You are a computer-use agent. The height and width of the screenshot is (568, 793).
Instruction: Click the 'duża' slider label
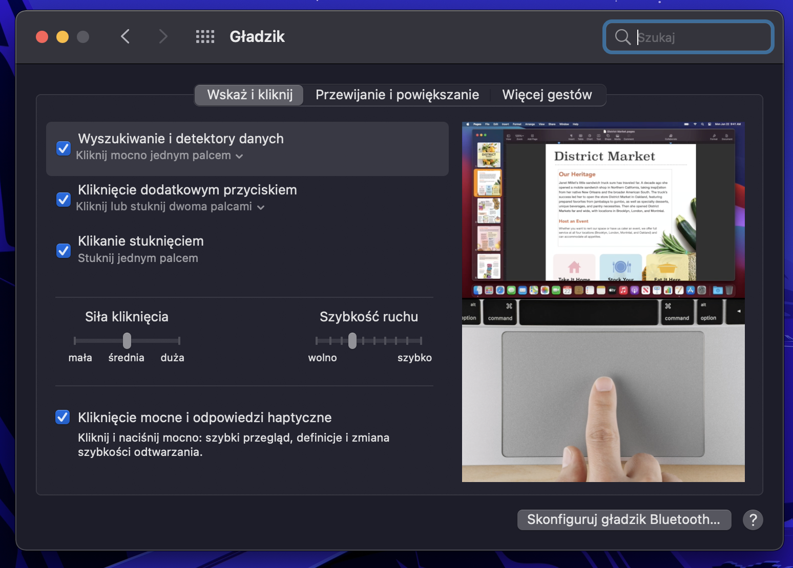(172, 358)
